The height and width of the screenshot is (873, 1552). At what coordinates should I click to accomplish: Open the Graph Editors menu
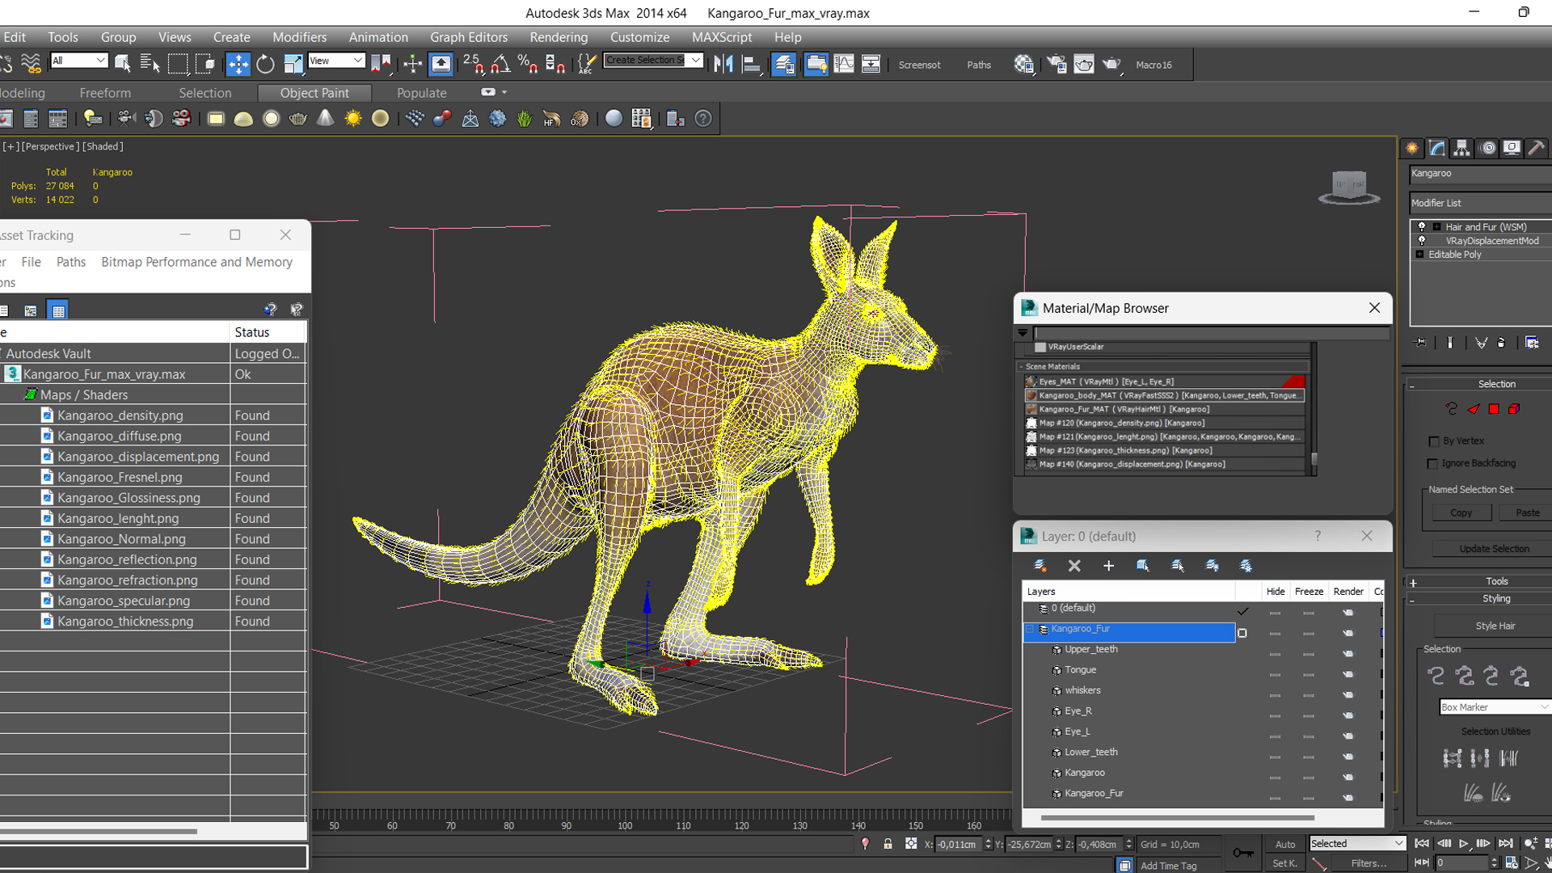[x=469, y=37]
